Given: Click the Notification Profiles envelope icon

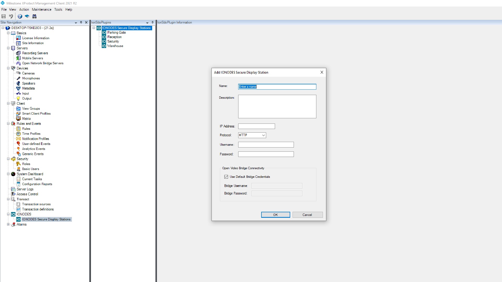Looking at the screenshot, I should click(x=19, y=139).
